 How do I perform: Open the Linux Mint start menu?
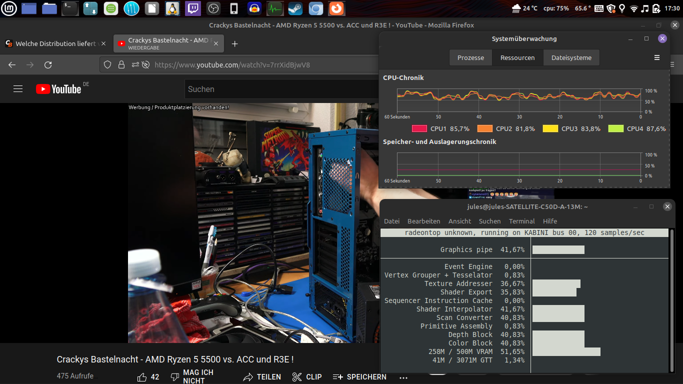(x=9, y=8)
